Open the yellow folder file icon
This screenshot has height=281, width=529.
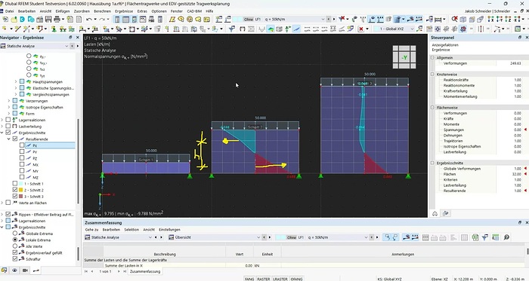[x=14, y=19]
